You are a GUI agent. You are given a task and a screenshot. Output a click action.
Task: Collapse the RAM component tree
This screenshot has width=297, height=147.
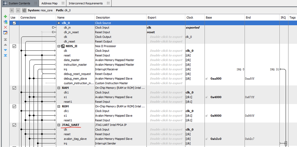coord(59,88)
